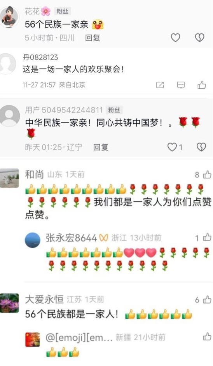213x366 pixels.
Task: Open 花花's profile avatar
Action: pyautogui.click(x=9, y=17)
